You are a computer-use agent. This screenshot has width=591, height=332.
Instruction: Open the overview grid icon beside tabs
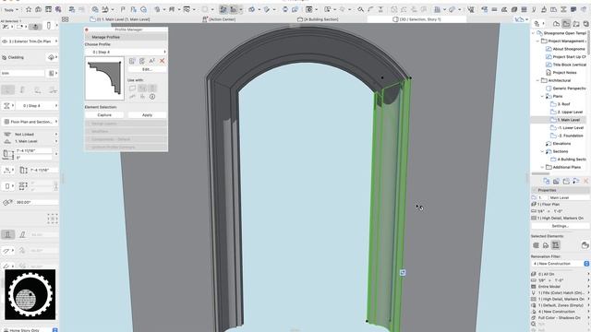(66, 19)
